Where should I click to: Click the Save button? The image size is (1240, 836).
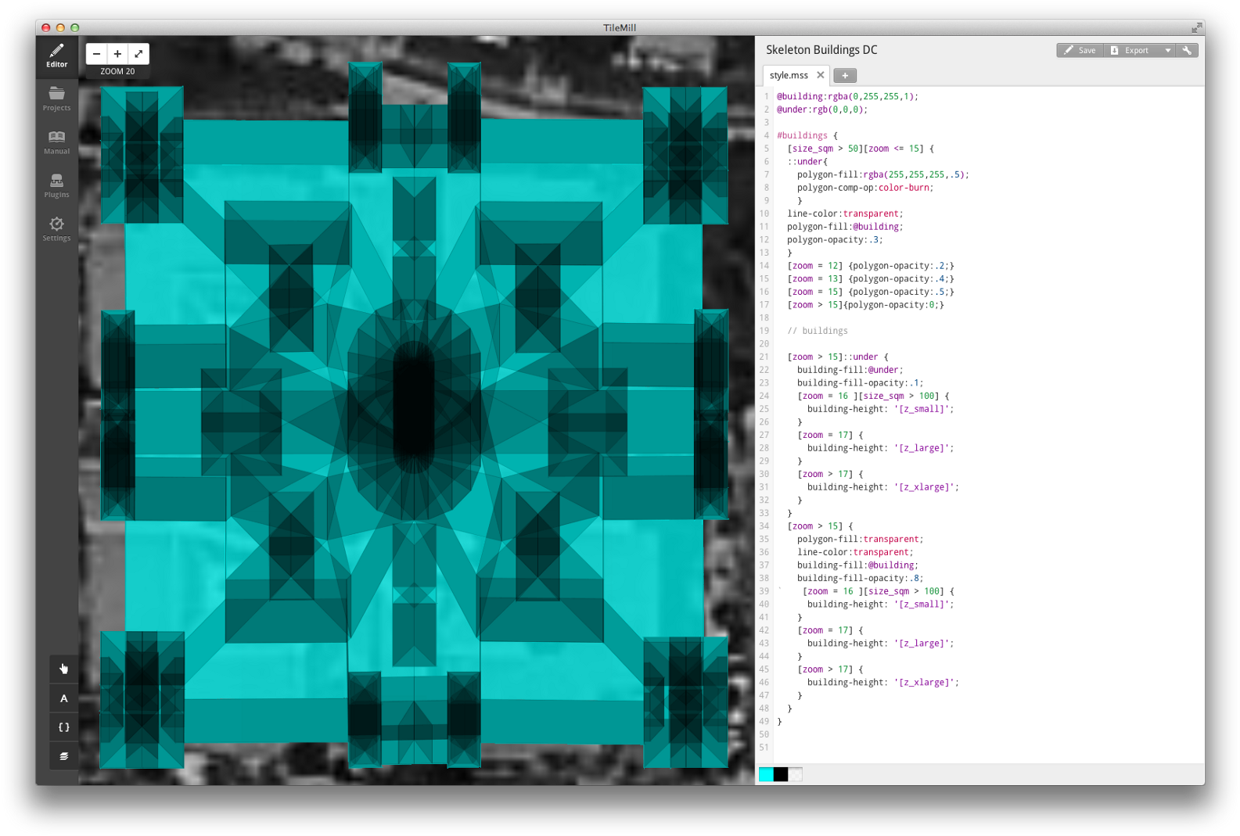click(x=1080, y=50)
